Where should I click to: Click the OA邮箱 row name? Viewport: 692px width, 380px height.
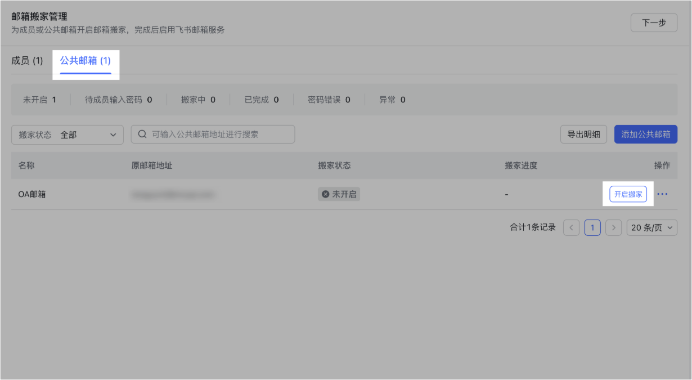[x=32, y=194]
